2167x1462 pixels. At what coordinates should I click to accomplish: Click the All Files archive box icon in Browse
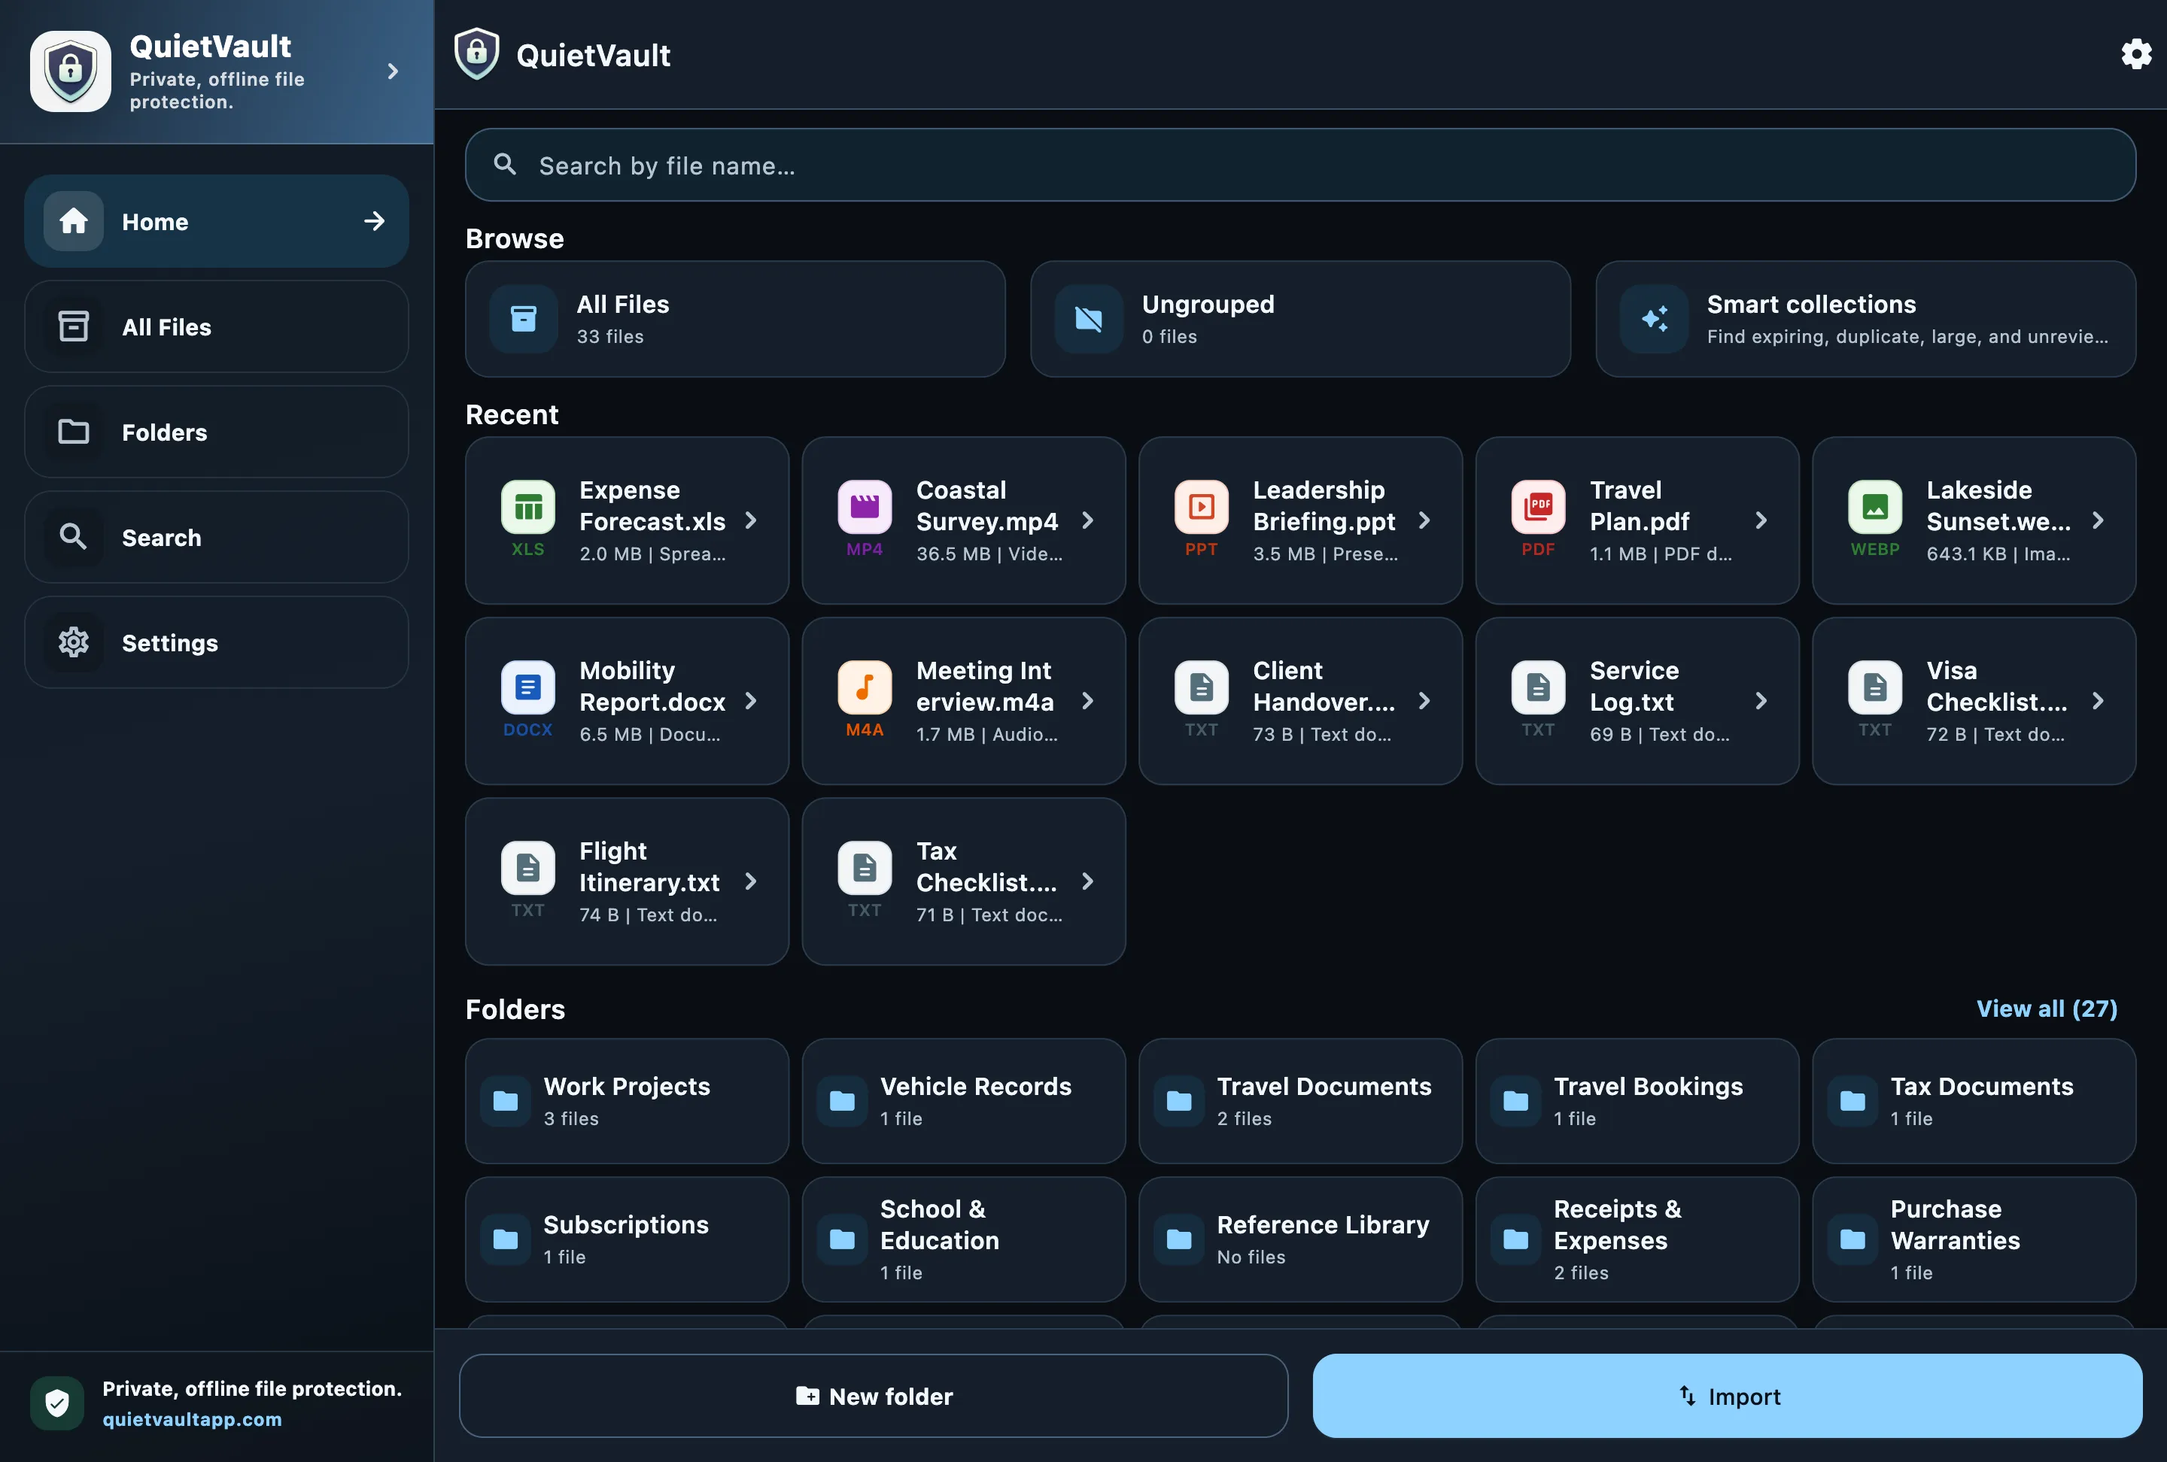click(523, 320)
